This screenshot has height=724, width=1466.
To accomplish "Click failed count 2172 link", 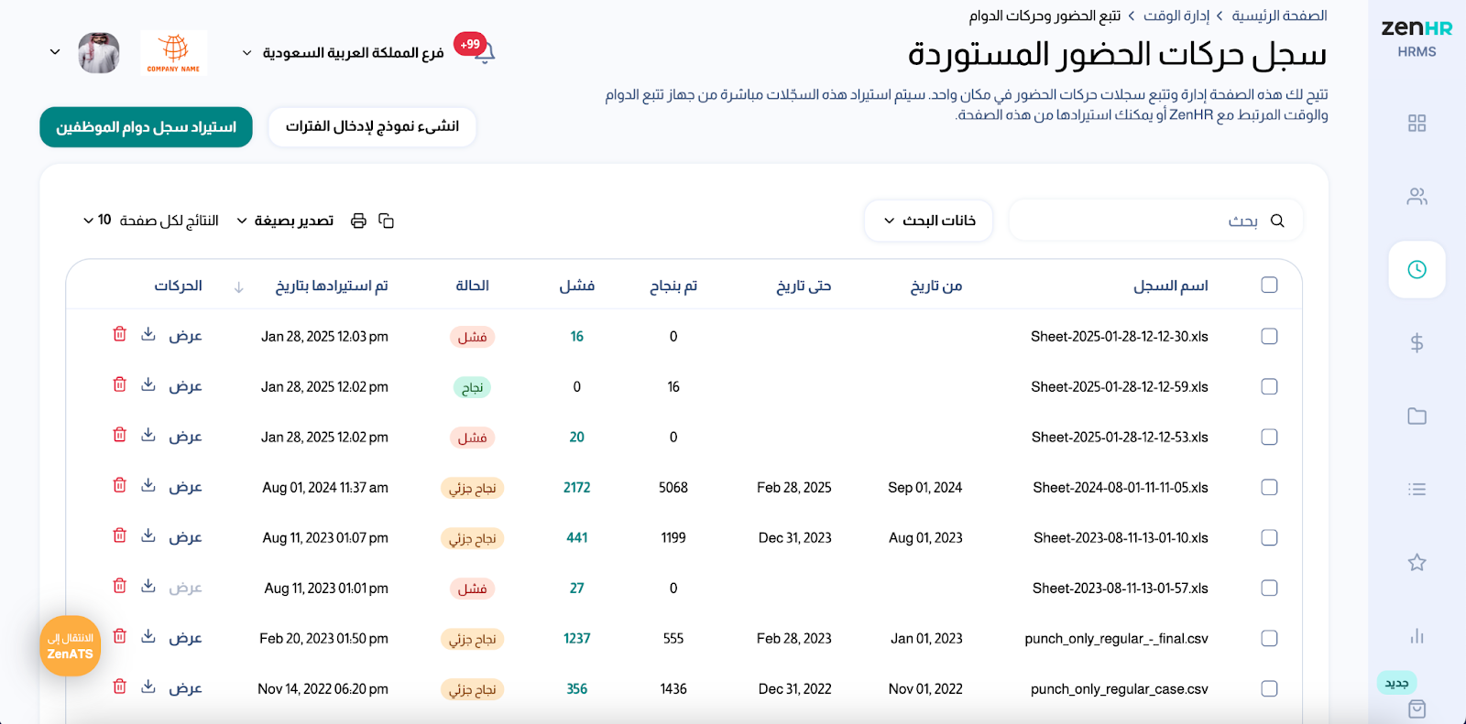I will click(x=577, y=488).
